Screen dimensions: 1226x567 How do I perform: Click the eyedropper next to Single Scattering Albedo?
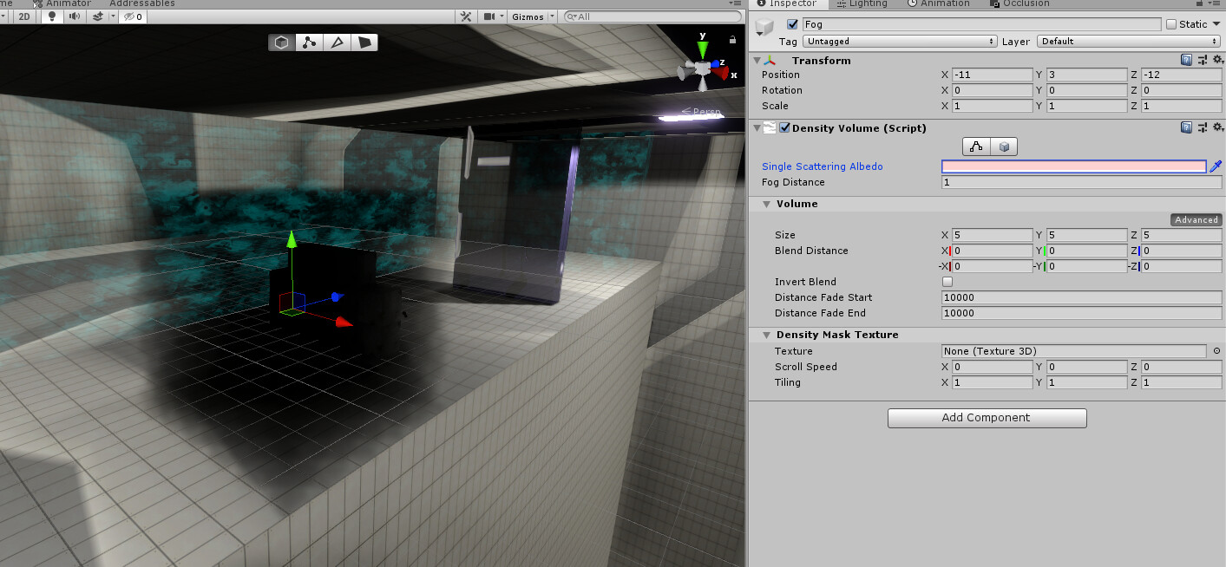(1216, 166)
